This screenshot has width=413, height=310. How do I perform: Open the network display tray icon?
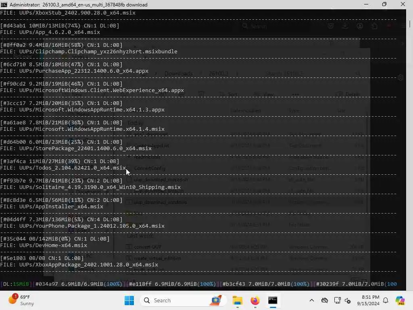(x=337, y=300)
